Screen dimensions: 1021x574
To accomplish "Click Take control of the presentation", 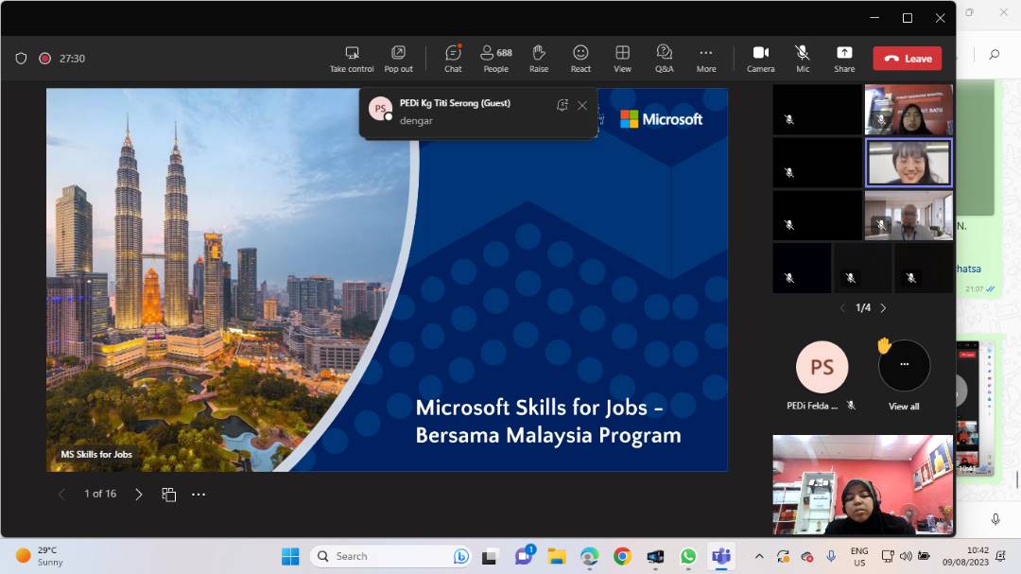I will [352, 59].
